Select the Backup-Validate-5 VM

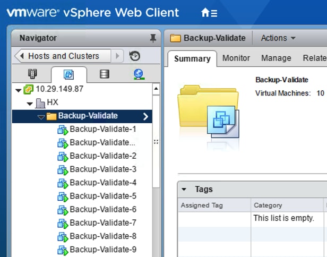[103, 196]
